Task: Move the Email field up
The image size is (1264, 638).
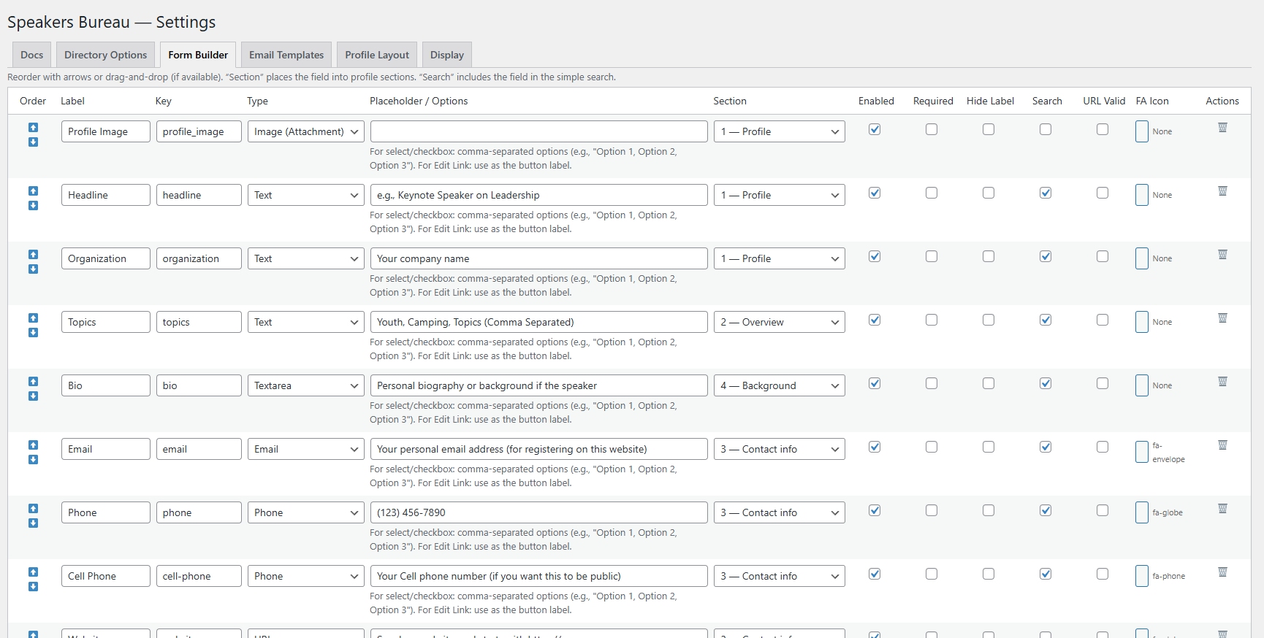Action: click(x=33, y=445)
